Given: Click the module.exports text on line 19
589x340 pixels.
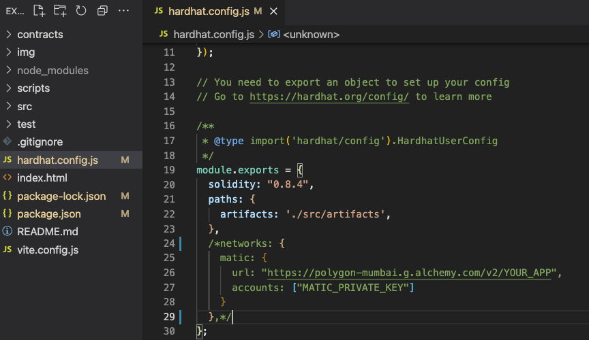Looking at the screenshot, I should pyautogui.click(x=238, y=170).
